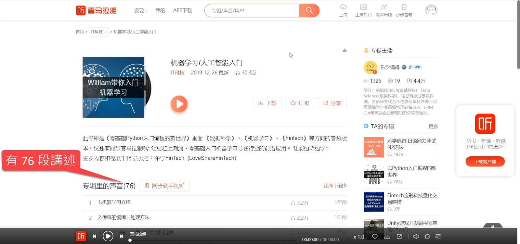This screenshot has width=520, height=244.
Task: Go to 首页 in the breadcrumb
Action: (80, 32)
